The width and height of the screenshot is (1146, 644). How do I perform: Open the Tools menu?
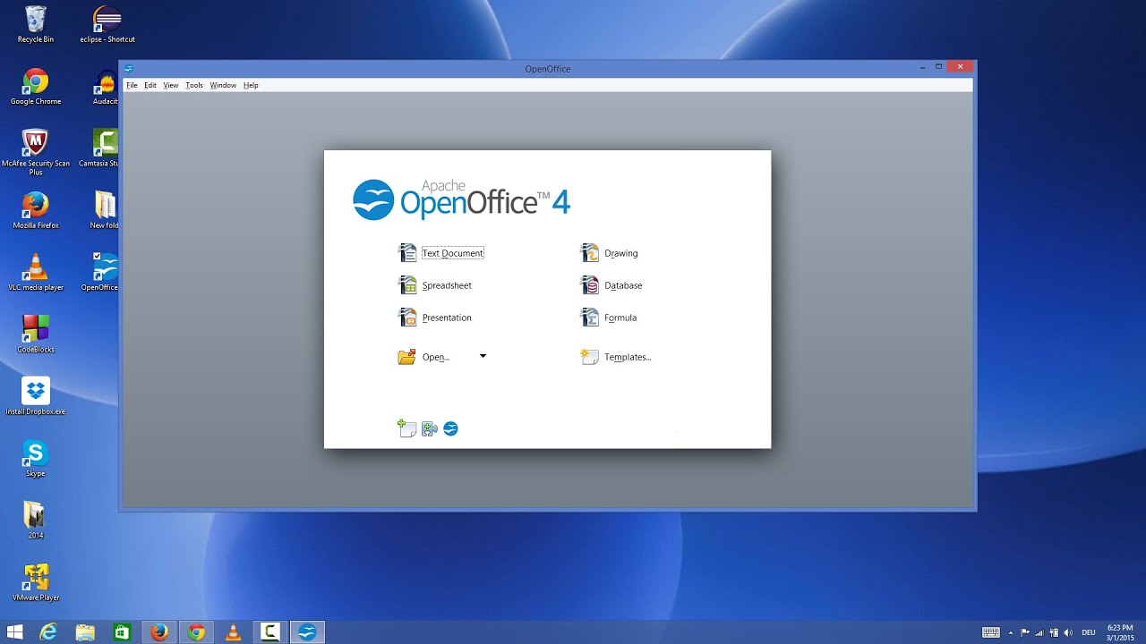(x=194, y=85)
